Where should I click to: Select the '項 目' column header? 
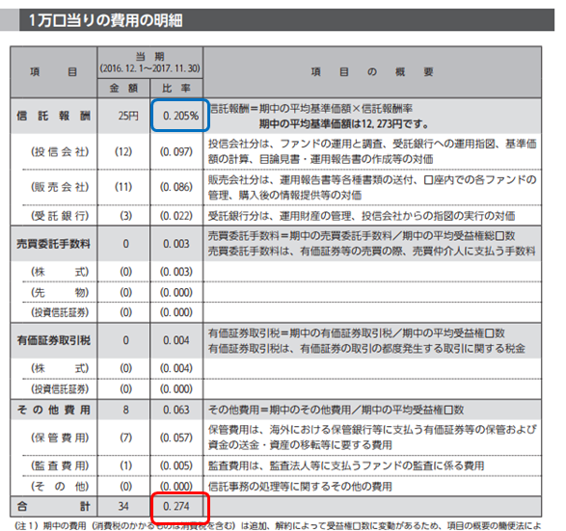[x=53, y=72]
